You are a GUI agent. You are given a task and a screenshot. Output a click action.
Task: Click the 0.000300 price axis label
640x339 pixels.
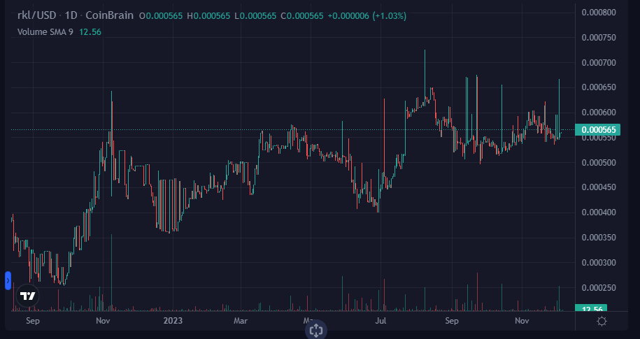point(598,262)
